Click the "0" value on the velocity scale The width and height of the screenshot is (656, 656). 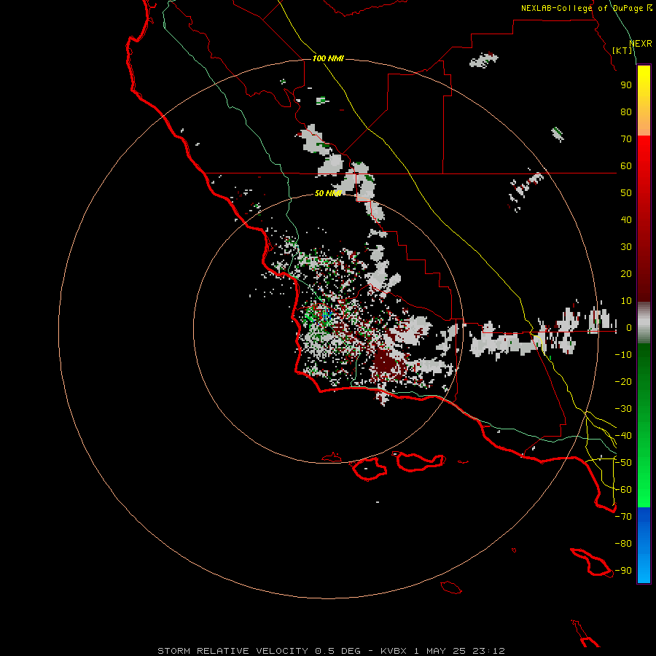point(629,328)
